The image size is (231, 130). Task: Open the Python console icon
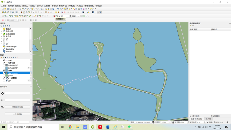click(x=88, y=12)
